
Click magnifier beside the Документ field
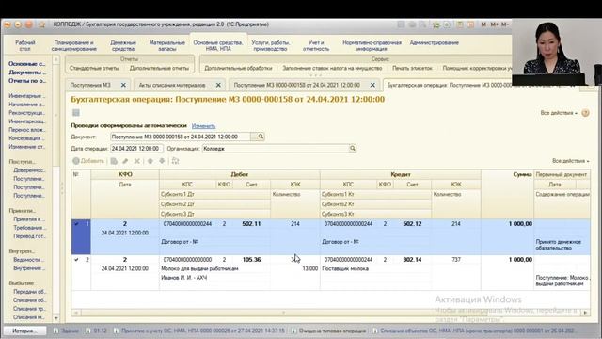pyautogui.click(x=261, y=137)
